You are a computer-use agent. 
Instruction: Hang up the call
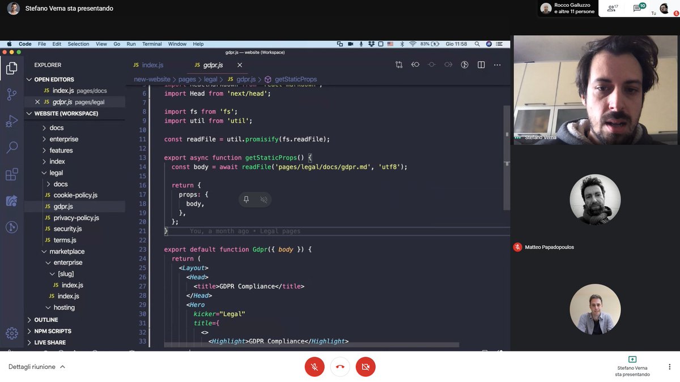tap(339, 367)
